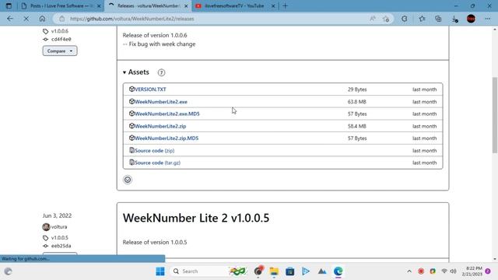The image size is (498, 280).
Task: Open File Explorer from taskbar
Action: click(x=274, y=271)
